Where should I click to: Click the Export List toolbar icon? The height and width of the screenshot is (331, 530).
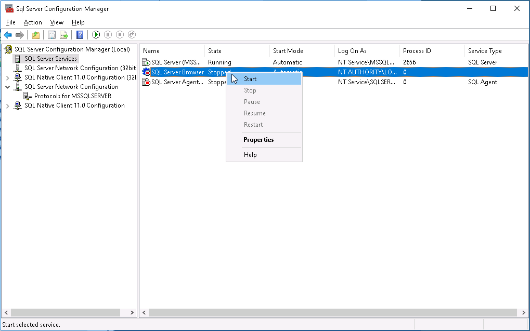63,35
